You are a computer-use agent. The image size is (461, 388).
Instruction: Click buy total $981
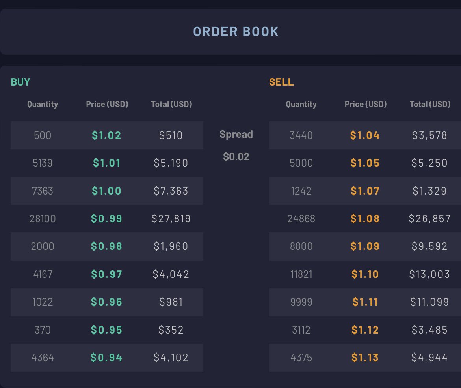click(171, 302)
